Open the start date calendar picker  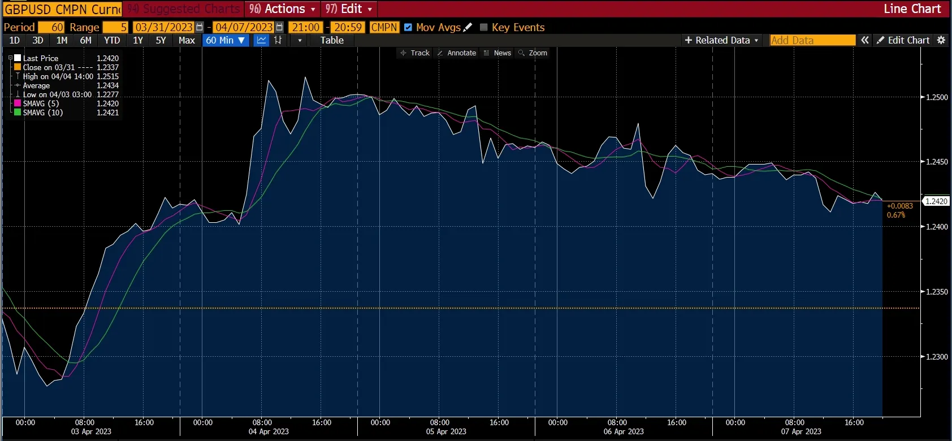pos(199,27)
